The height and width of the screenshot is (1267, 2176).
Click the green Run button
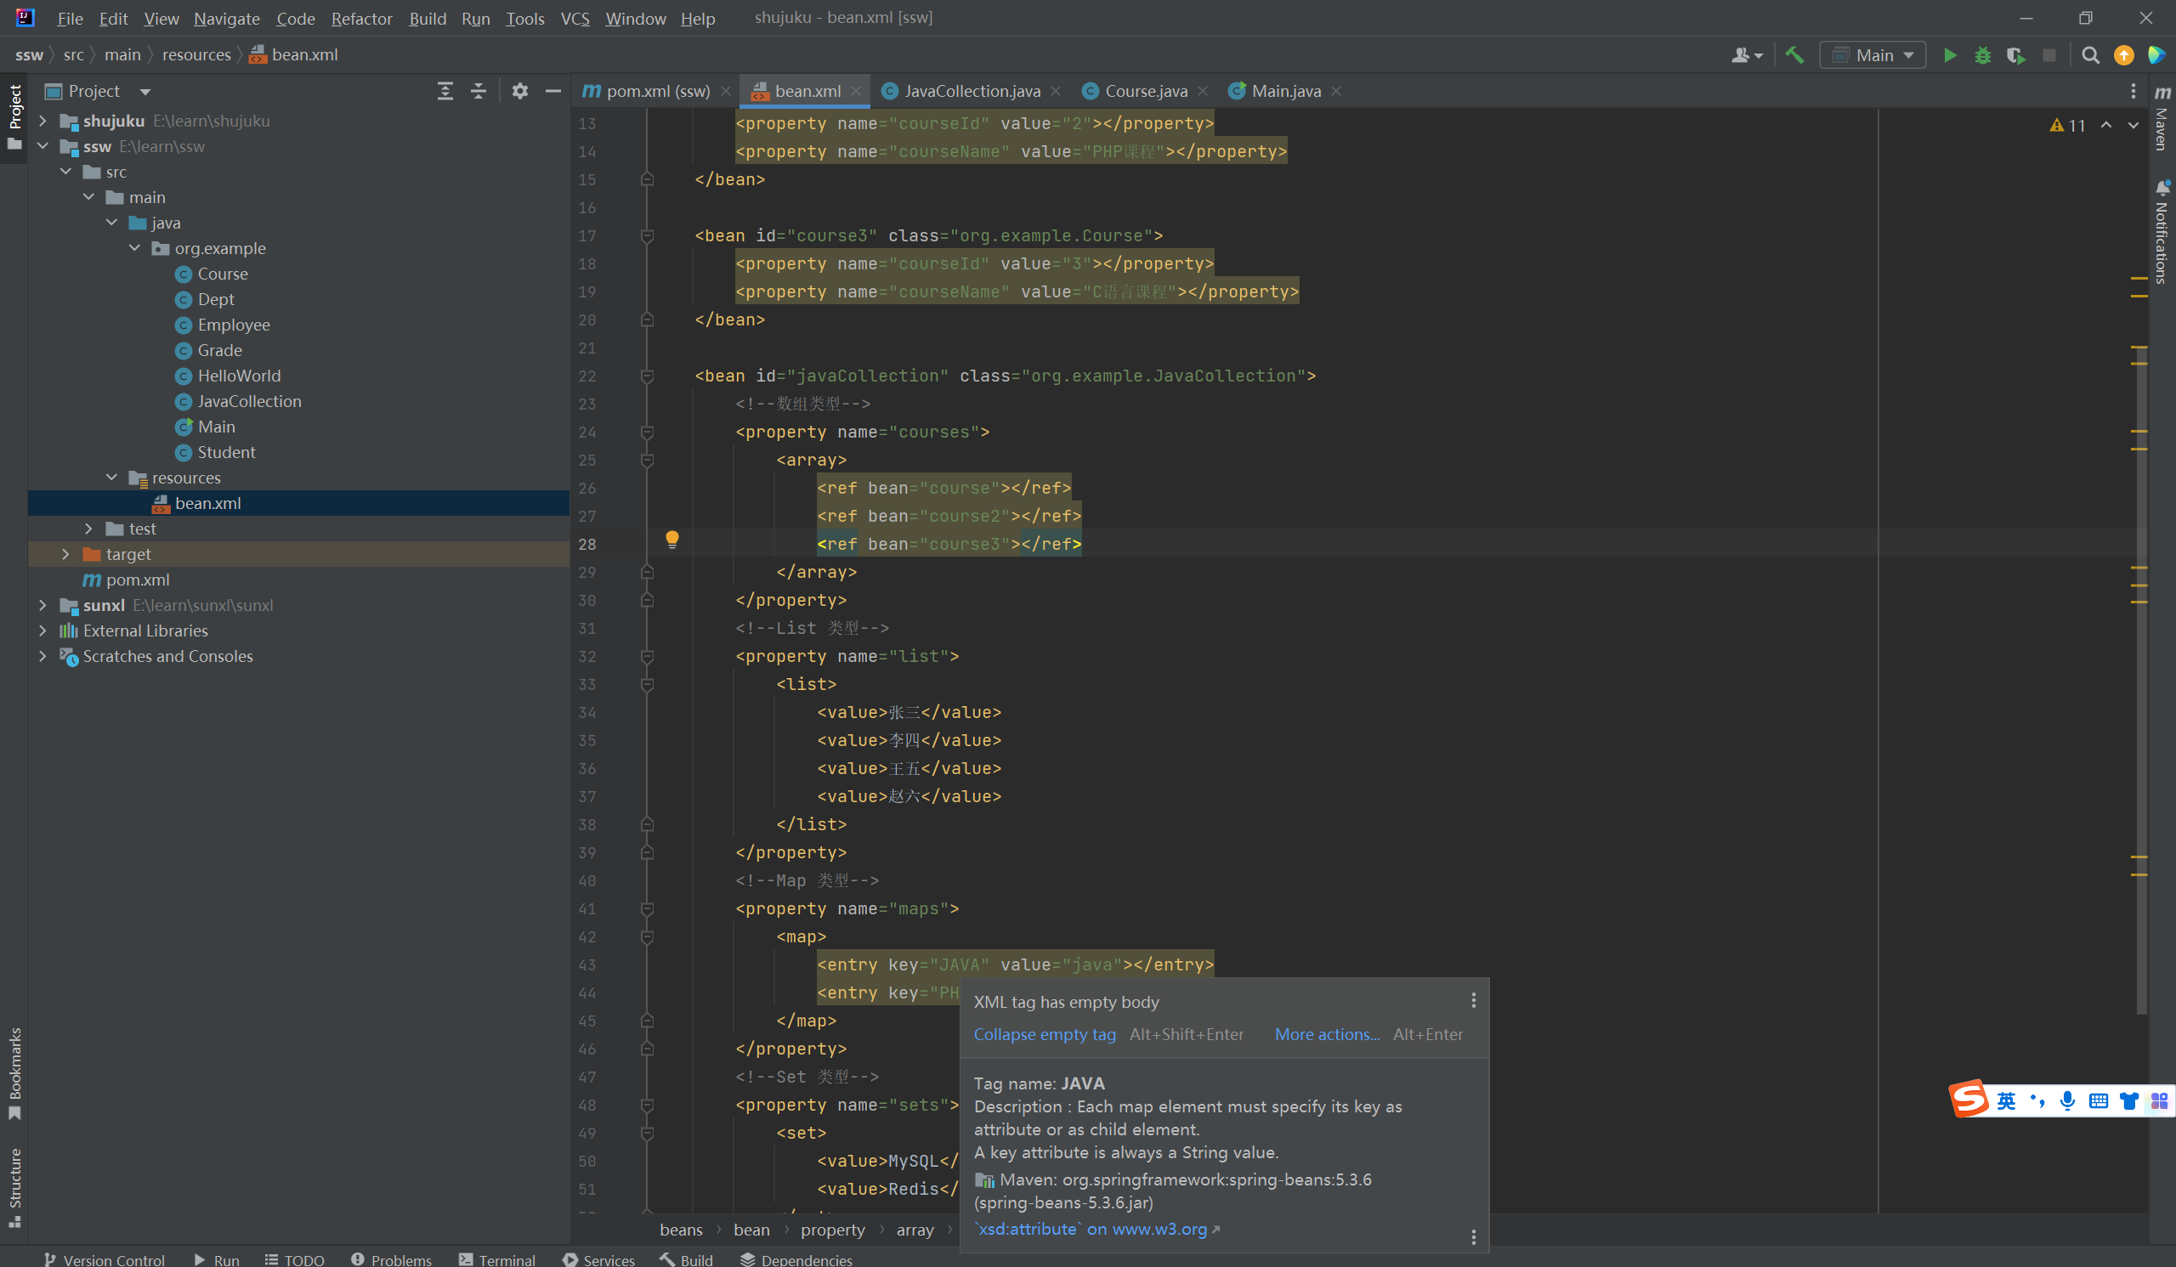tap(1949, 55)
